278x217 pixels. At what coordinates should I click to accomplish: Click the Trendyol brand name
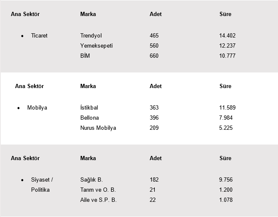[x=91, y=36]
